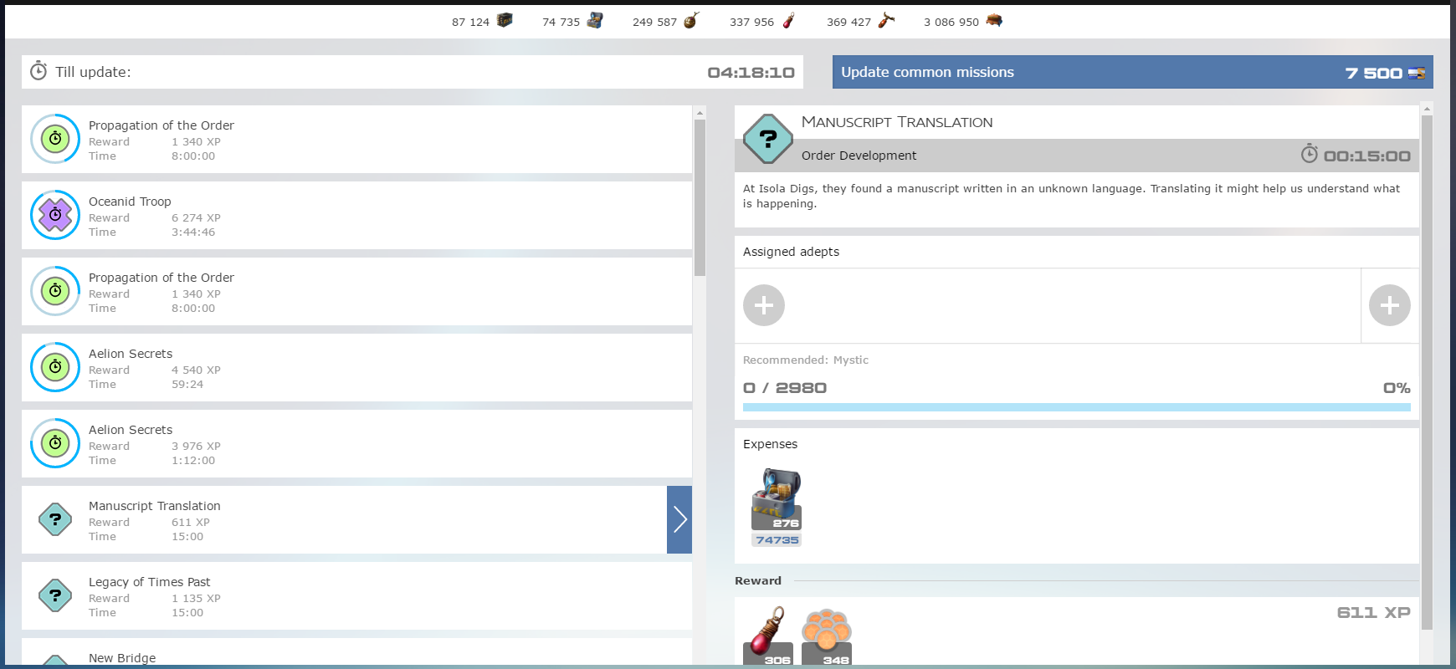
Task: Click the 04:18:10 update countdown
Action: click(x=751, y=73)
